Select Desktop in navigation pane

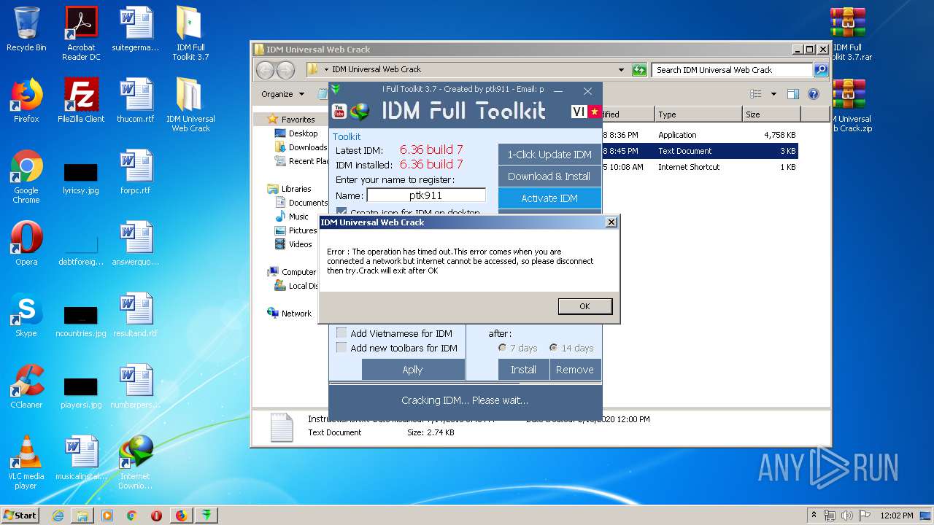[296, 133]
